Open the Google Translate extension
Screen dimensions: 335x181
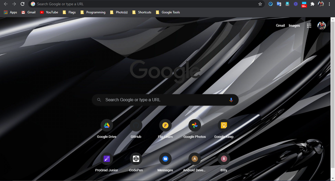click(279, 4)
